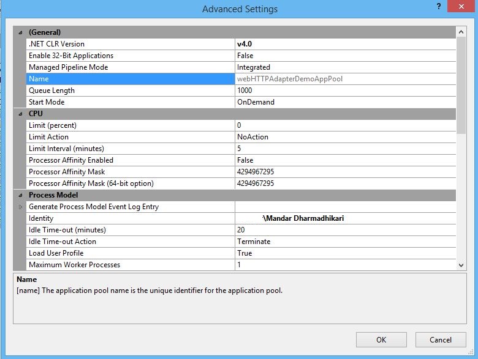The image size is (478, 359).
Task: Select Idle Time-out (minutes) property
Action: point(131,230)
